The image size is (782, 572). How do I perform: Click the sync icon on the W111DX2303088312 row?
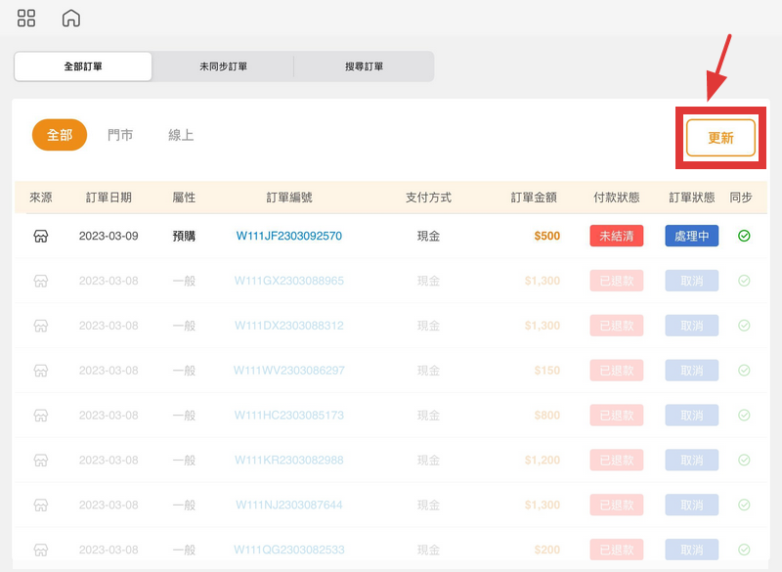pos(744,326)
